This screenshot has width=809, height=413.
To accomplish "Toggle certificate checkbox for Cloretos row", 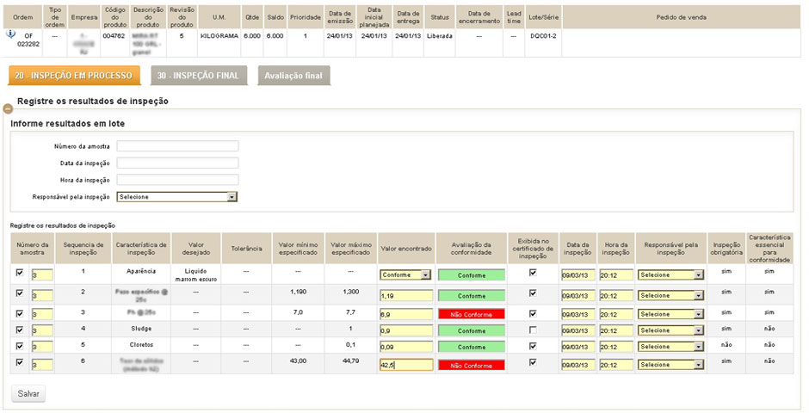I will coord(533,346).
